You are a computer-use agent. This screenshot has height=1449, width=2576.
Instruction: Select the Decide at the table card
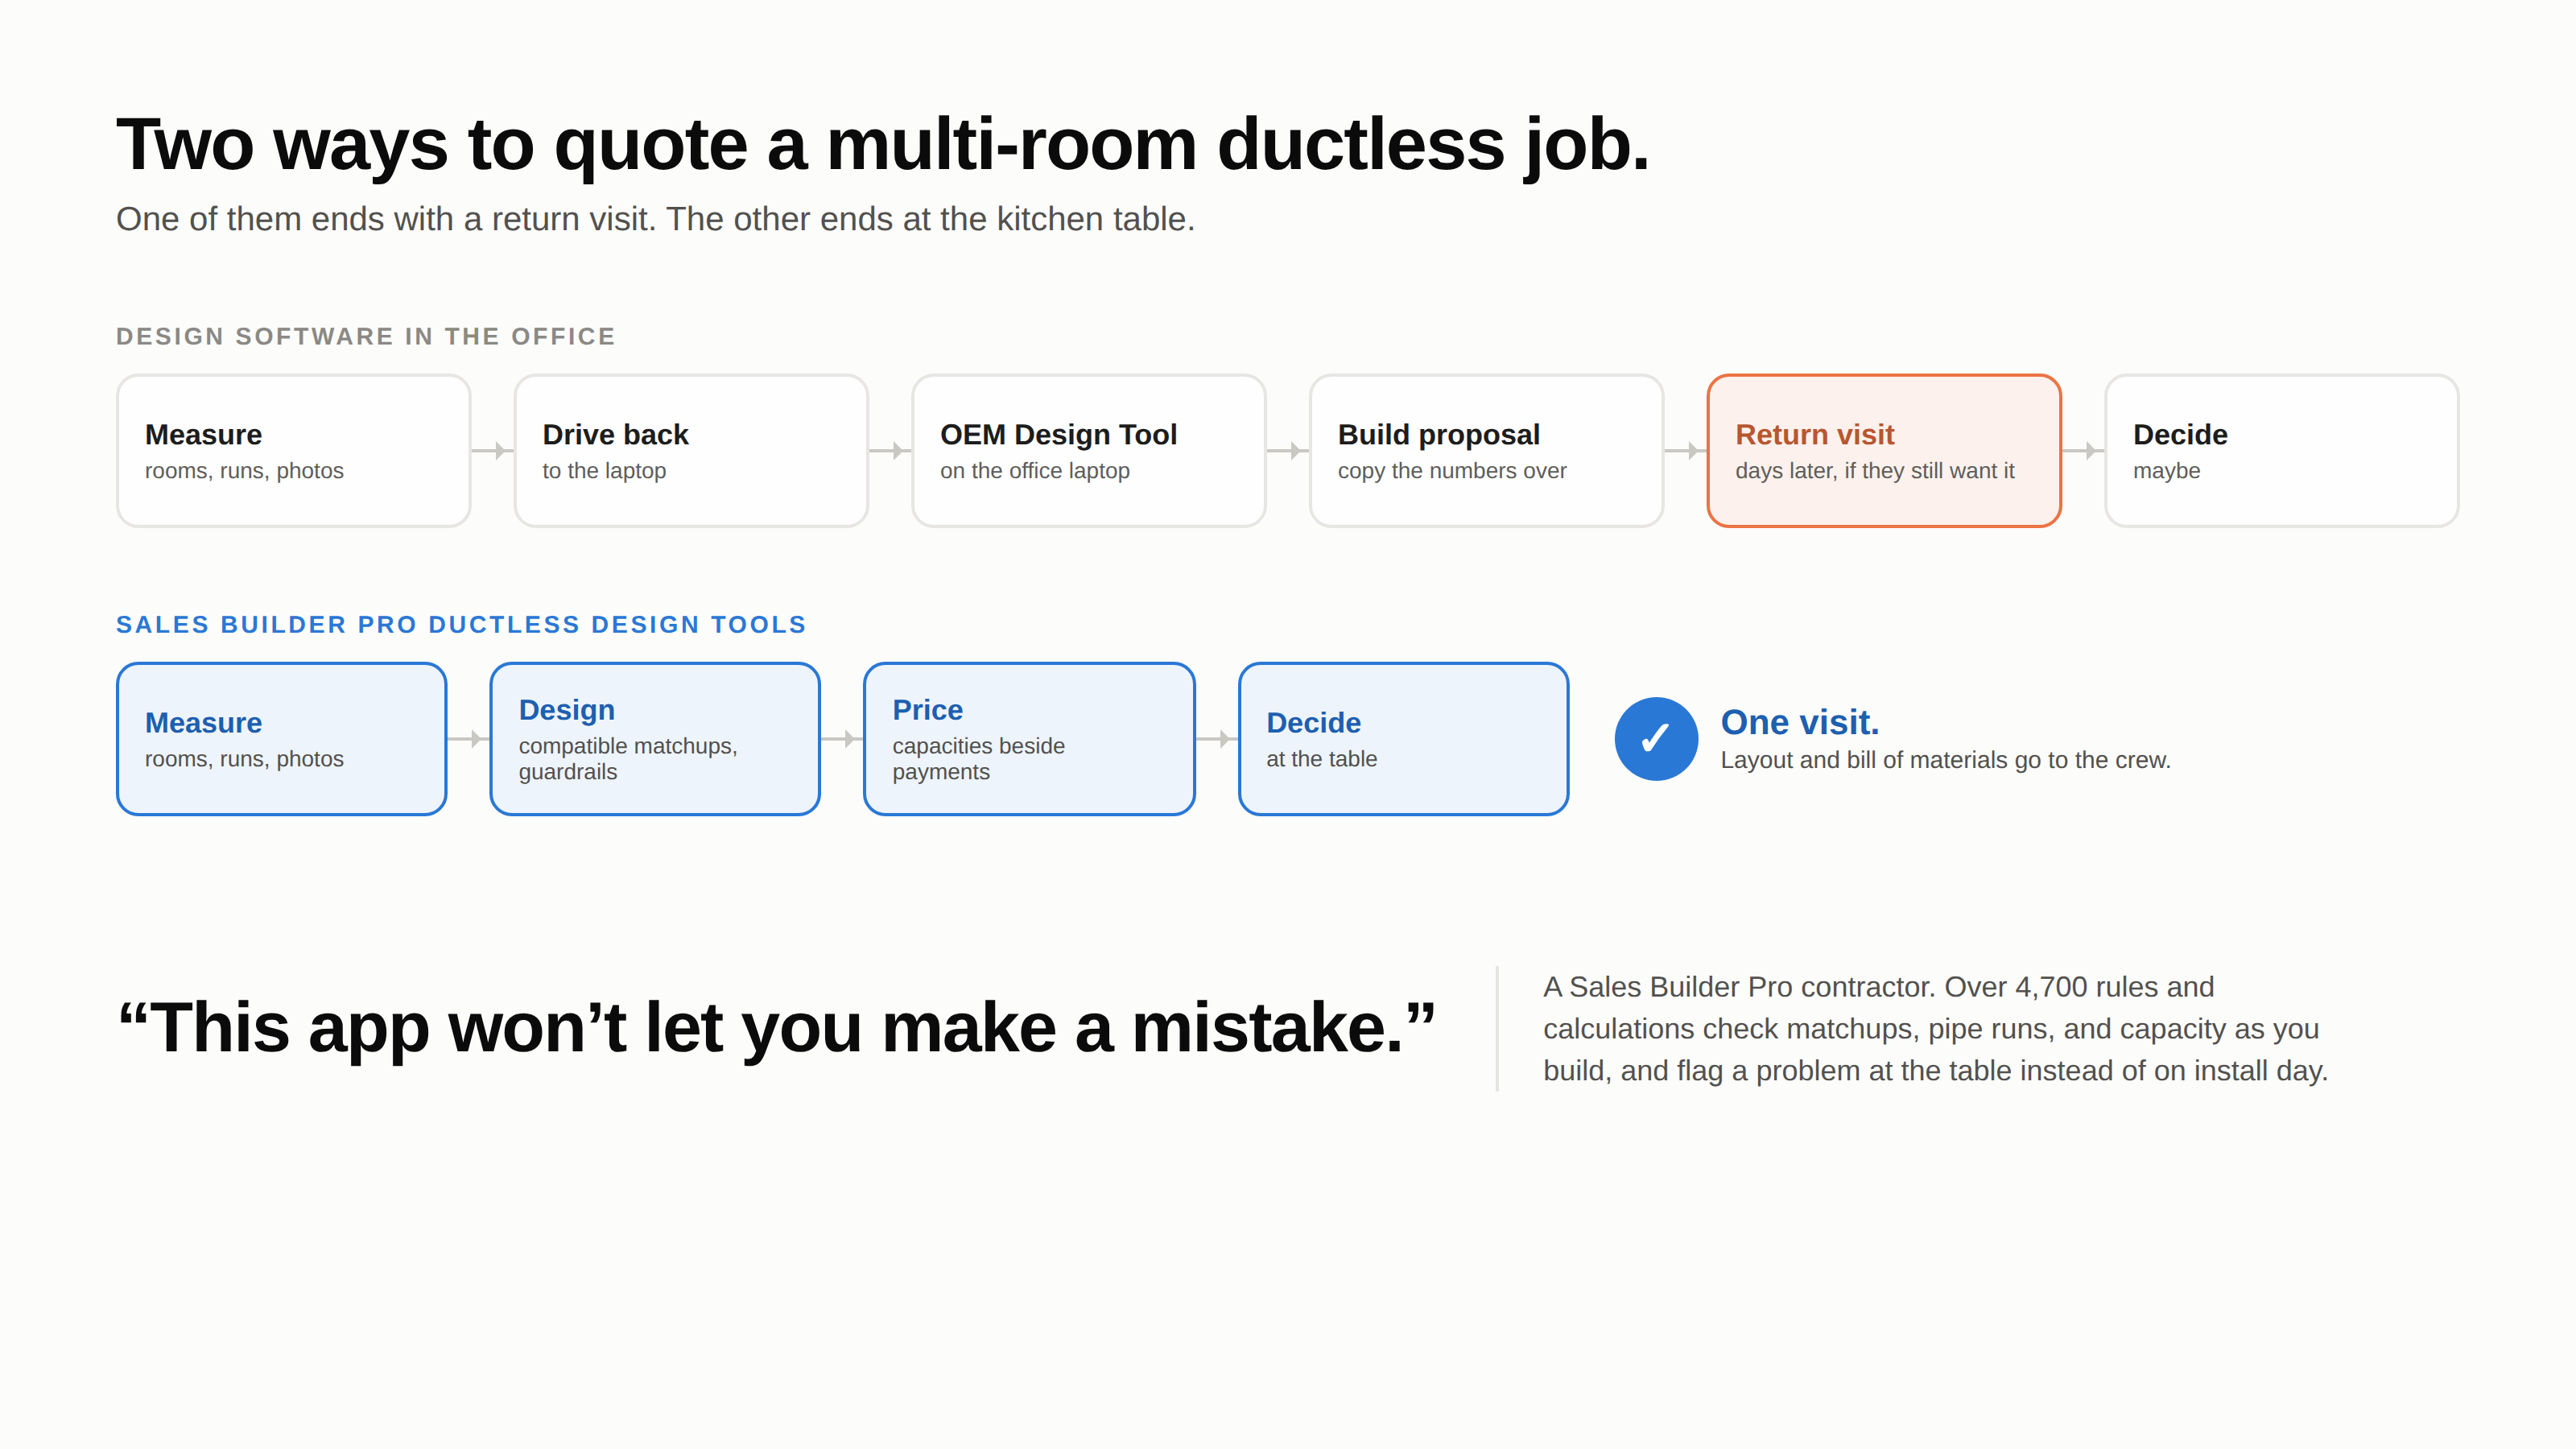(x=1403, y=739)
